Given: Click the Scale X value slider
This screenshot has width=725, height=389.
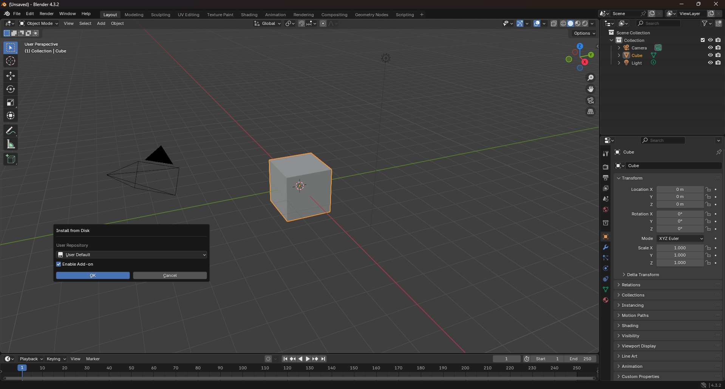Looking at the screenshot, I should tap(680, 248).
